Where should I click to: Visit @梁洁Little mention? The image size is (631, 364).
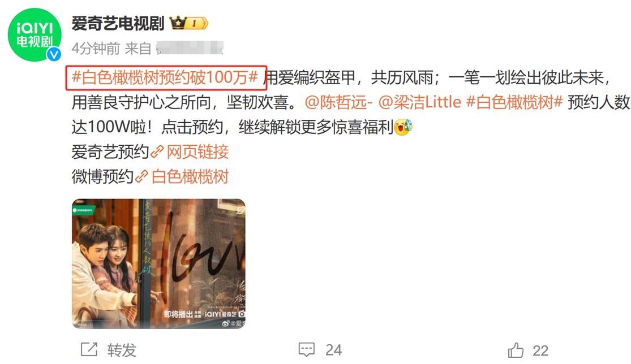pyautogui.click(x=420, y=102)
